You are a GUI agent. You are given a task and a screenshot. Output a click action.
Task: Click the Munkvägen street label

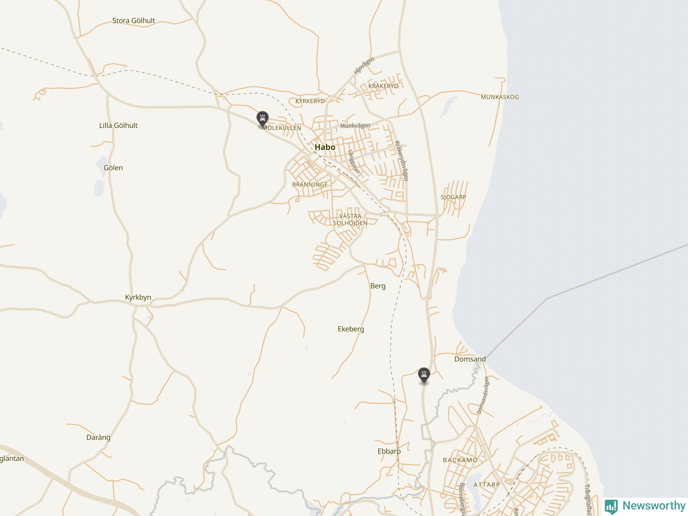[355, 126]
